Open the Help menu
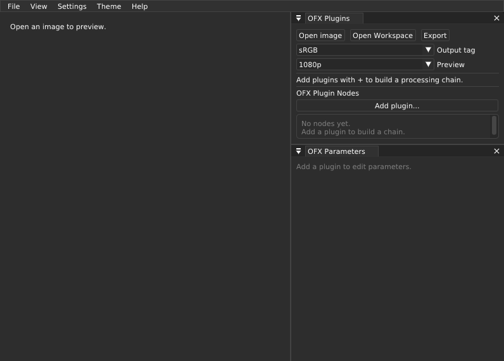 click(x=139, y=6)
